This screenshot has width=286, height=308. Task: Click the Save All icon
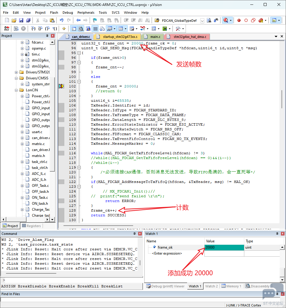[x=28, y=20]
